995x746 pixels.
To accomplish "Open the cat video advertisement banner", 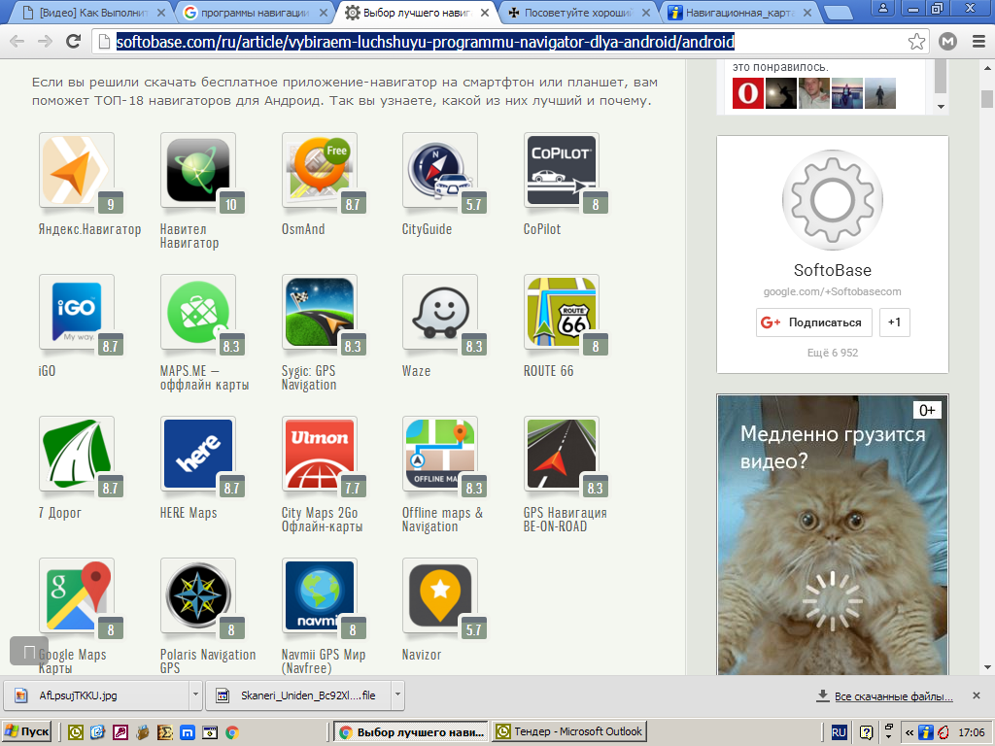I will (x=832, y=535).
